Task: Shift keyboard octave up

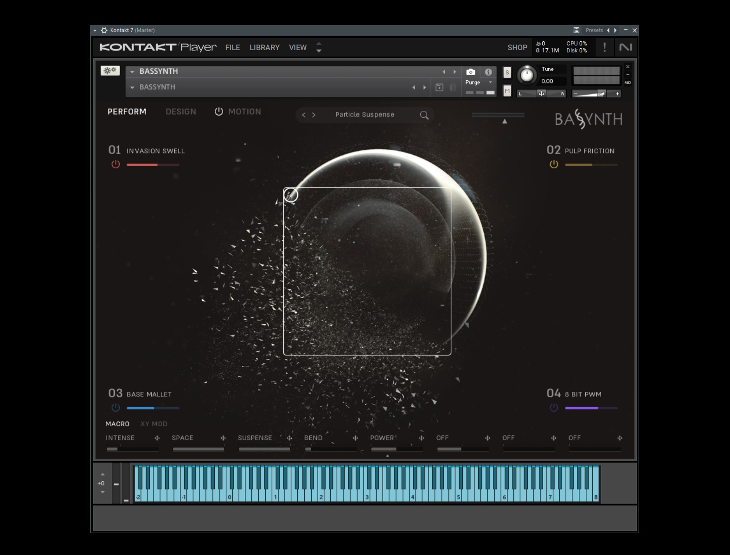Action: pyautogui.click(x=102, y=474)
